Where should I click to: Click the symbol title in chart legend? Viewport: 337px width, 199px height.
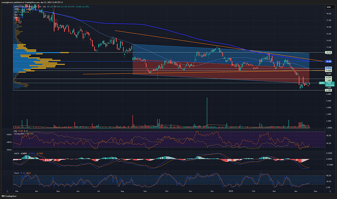29,7
